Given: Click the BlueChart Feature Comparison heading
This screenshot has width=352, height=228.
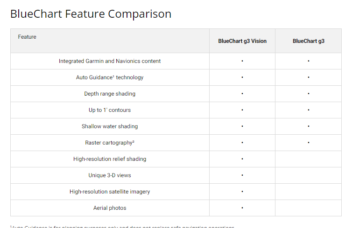Looking at the screenshot, I should (x=91, y=14).
